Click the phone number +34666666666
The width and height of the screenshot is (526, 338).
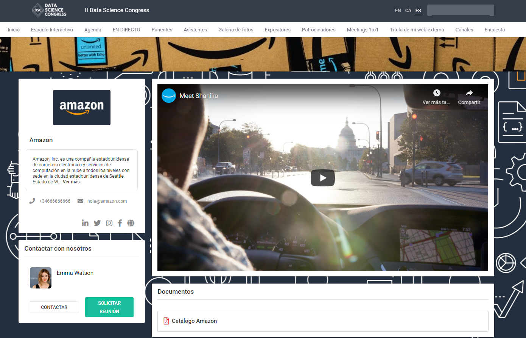point(55,201)
